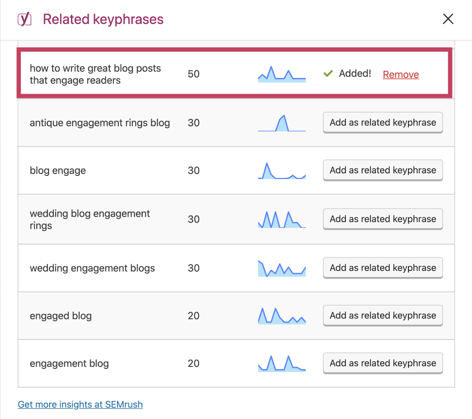Add engagement blog as related keyphrase
The image size is (472, 419).
point(383,363)
